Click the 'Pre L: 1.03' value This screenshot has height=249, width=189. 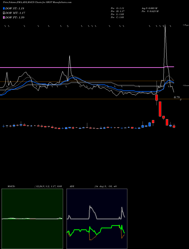pyautogui.click(x=118, y=14)
